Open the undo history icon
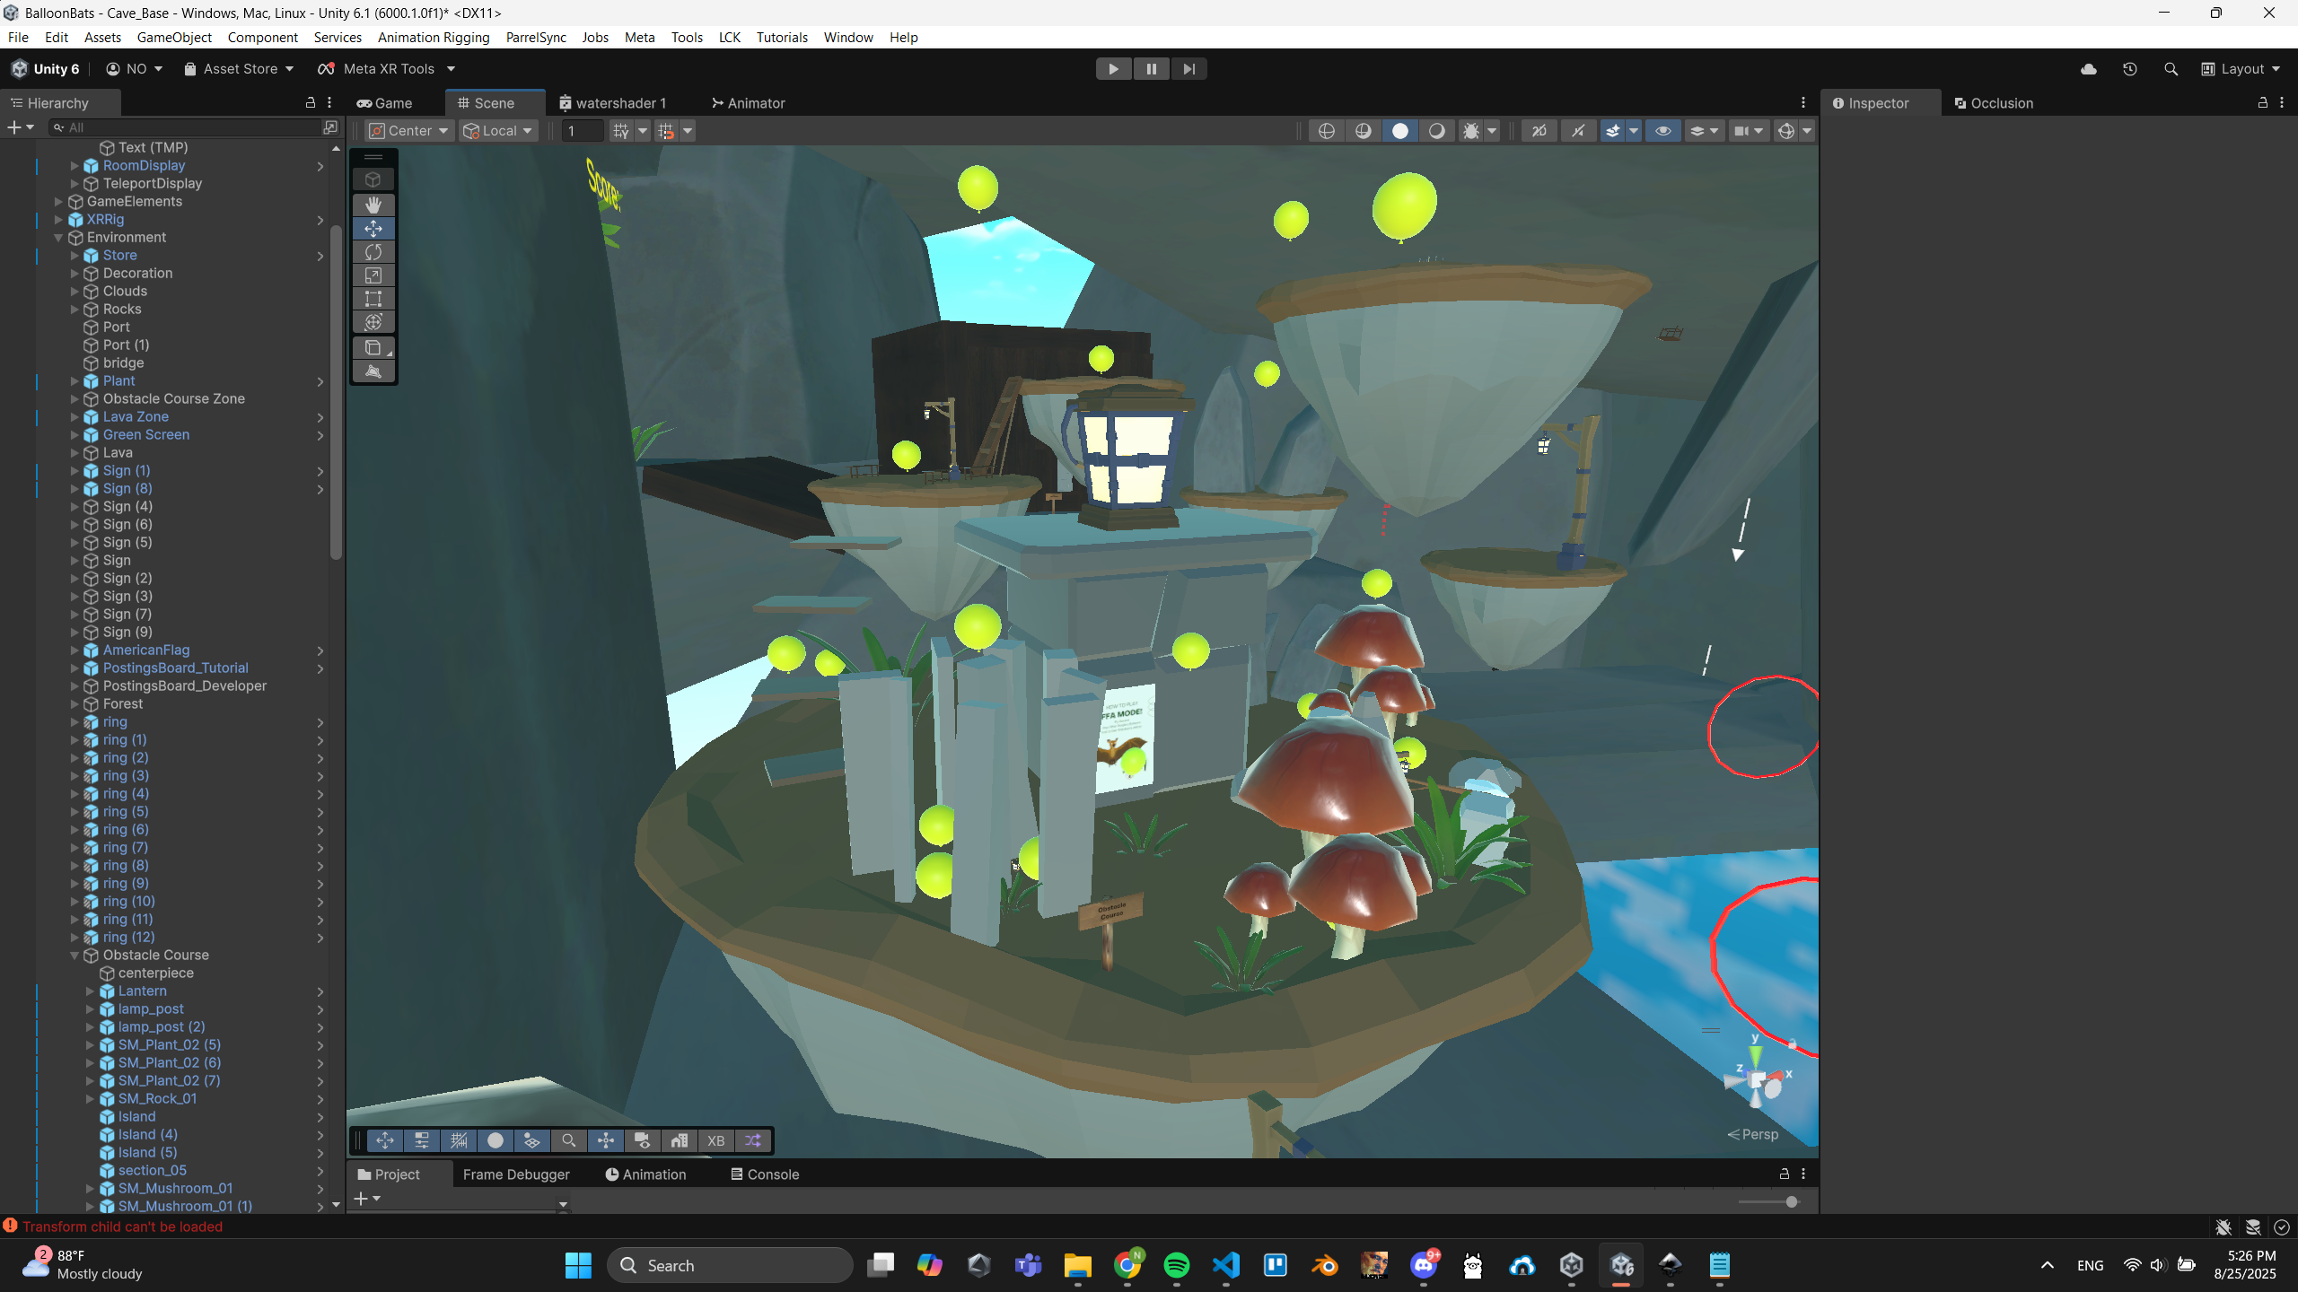Viewport: 2298px width, 1292px height. 2129,69
